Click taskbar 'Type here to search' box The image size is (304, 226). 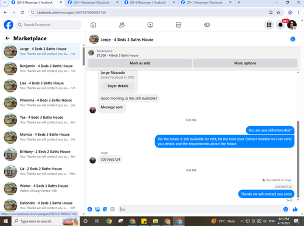[46, 221]
